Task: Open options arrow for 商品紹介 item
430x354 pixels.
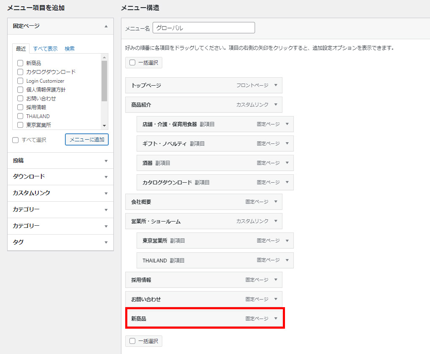Action: coord(276,105)
